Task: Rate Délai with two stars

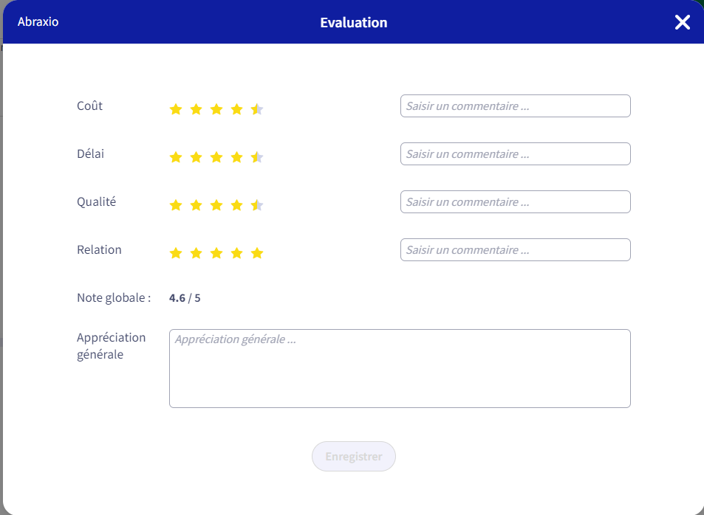Action: (x=196, y=157)
